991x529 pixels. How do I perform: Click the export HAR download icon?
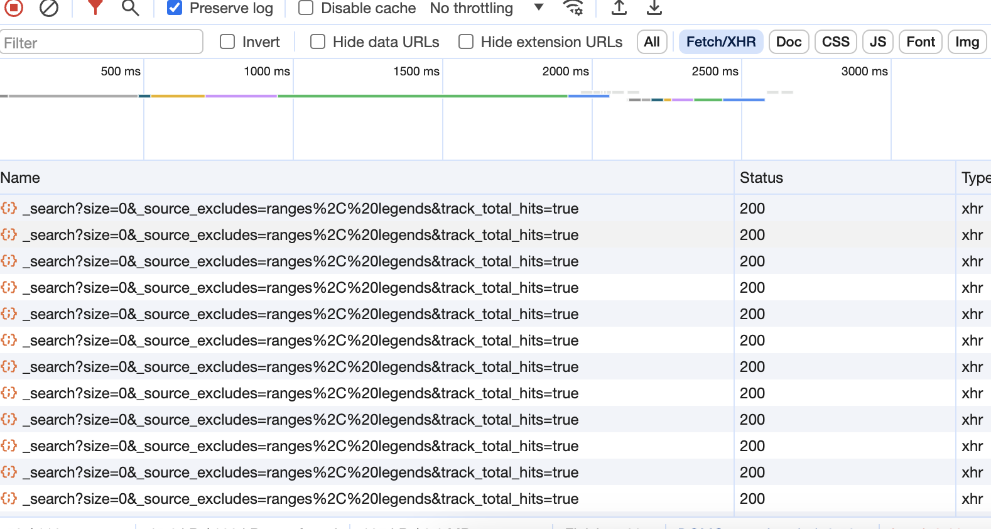(x=654, y=8)
